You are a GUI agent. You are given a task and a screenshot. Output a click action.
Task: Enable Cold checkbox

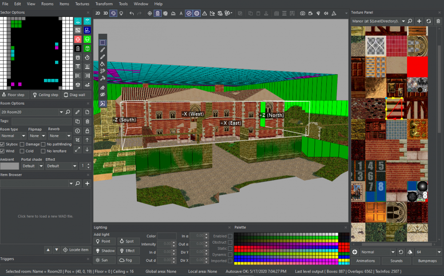22,151
